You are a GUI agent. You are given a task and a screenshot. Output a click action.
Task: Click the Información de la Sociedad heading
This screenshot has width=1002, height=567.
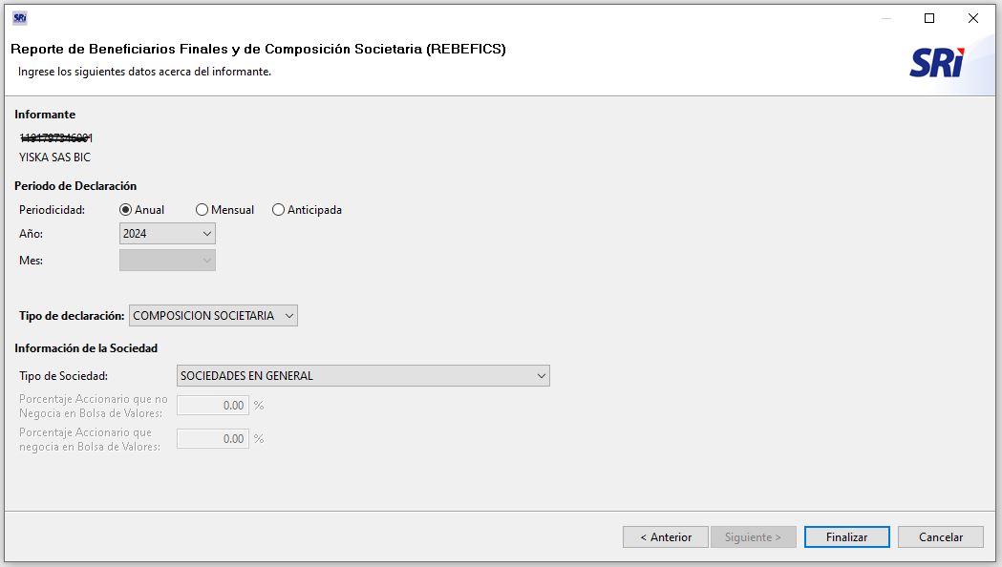pyautogui.click(x=86, y=348)
